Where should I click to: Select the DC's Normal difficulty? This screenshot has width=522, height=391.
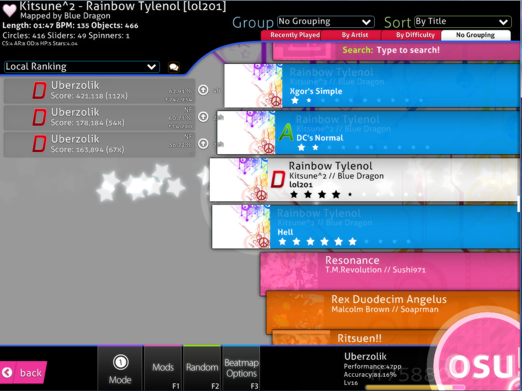[369, 133]
